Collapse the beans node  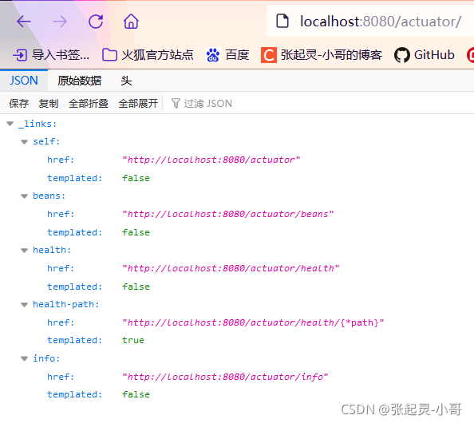point(24,196)
